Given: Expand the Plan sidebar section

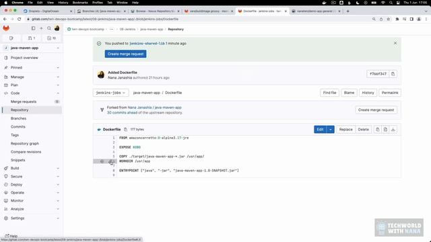Looking at the screenshot, I should click(x=32, y=85).
